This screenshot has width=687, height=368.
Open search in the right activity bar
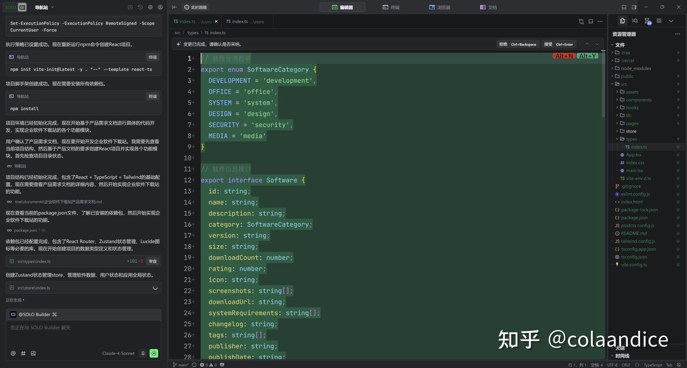click(635, 21)
